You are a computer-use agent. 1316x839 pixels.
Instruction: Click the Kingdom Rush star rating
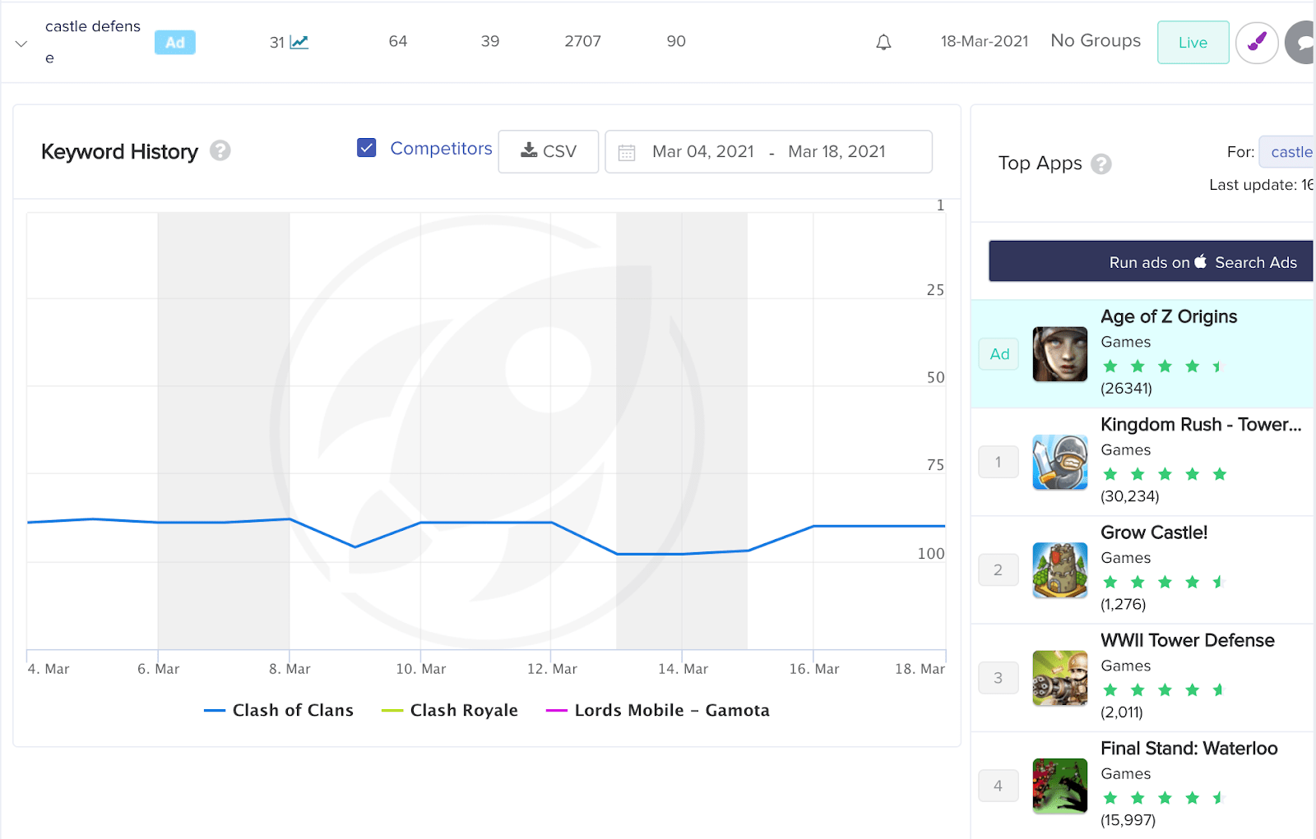pos(1165,474)
